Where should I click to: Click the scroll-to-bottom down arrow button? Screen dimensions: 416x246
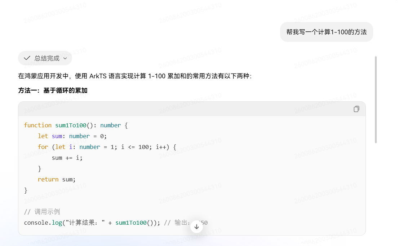[196, 227]
